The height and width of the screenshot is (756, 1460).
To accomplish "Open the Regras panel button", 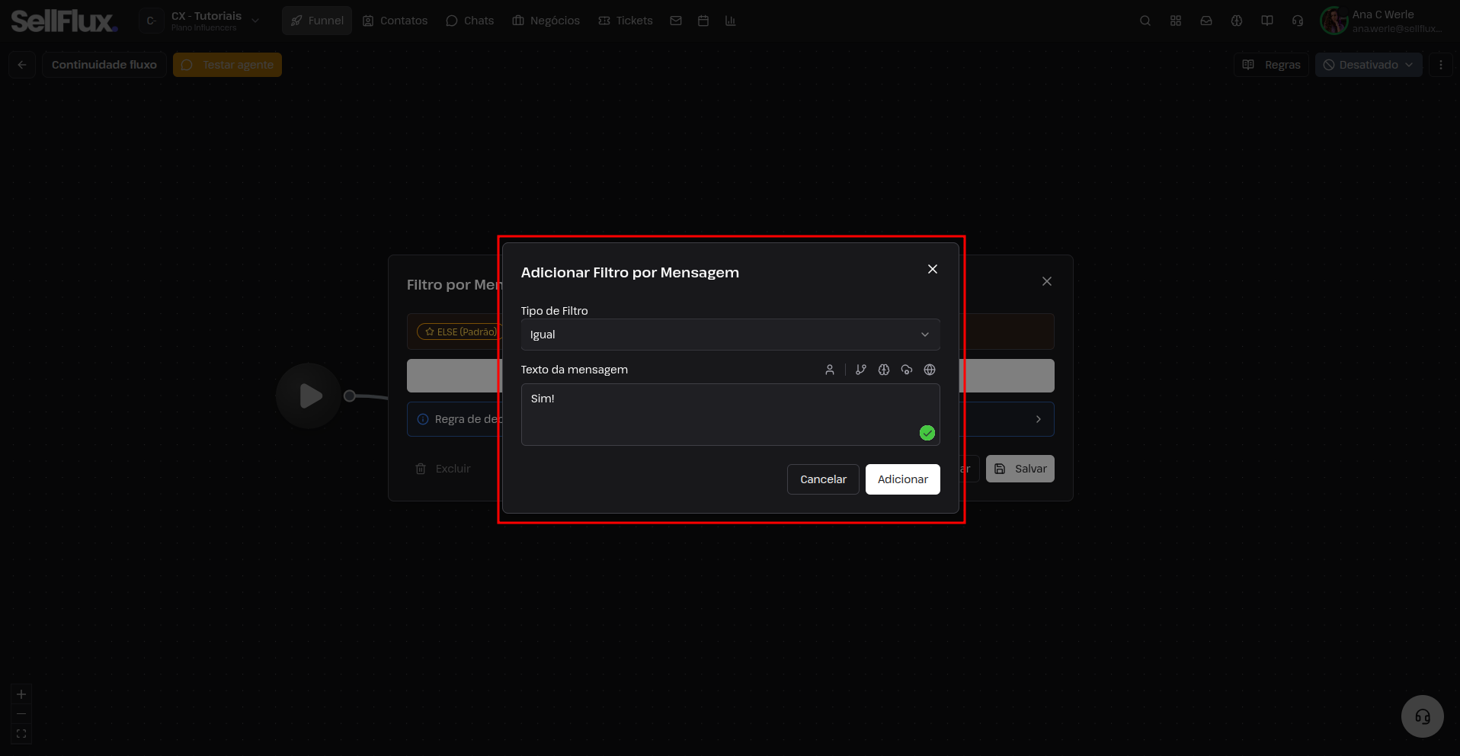I will tap(1272, 65).
